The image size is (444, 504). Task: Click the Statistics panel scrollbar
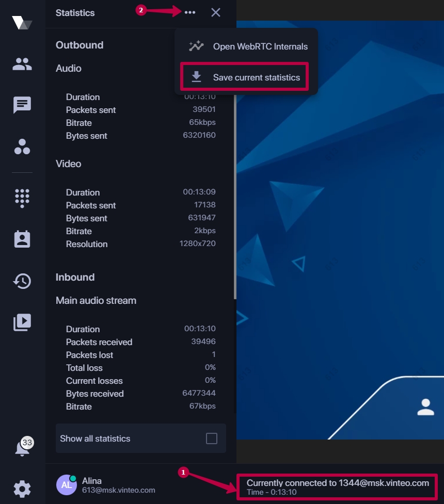(x=235, y=197)
